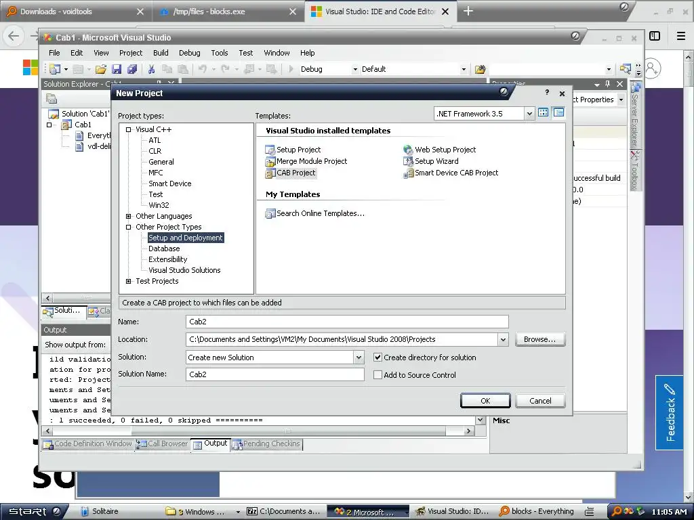694x520 pixels.
Task: Select Extensibility in project types tree
Action: pos(168,259)
